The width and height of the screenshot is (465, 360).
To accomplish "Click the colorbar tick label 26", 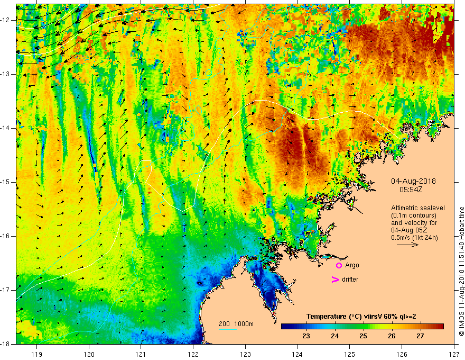I will [x=392, y=336].
